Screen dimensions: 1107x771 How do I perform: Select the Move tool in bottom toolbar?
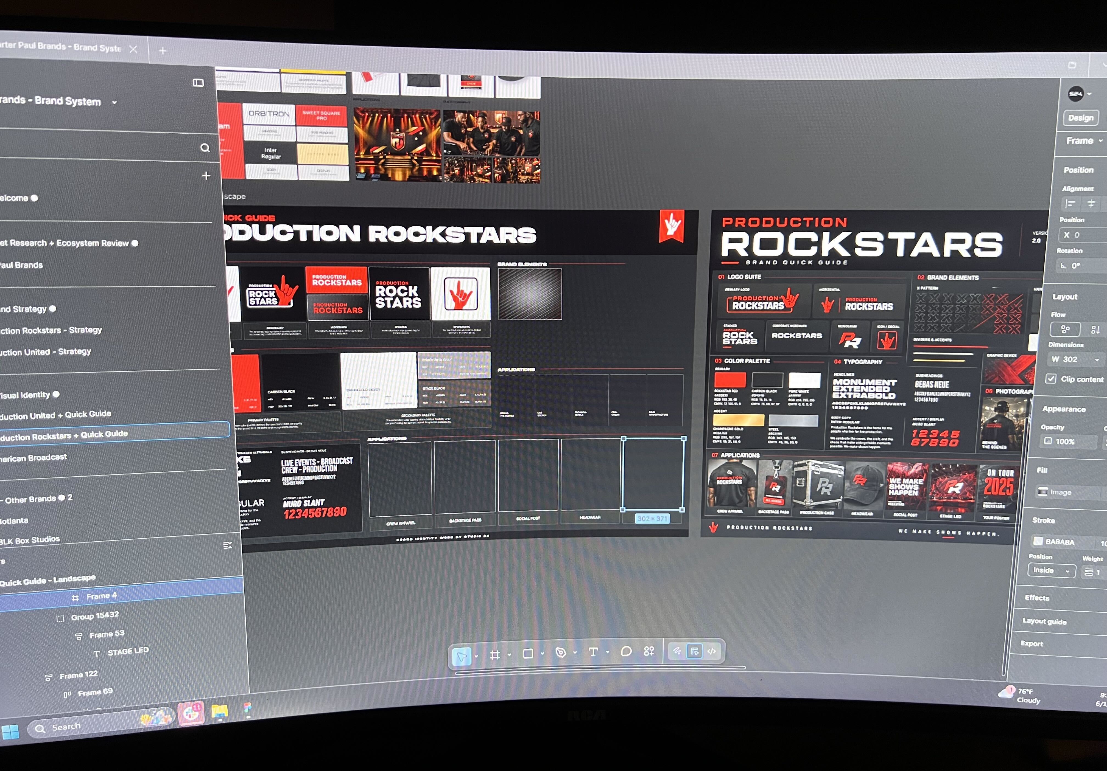[462, 656]
